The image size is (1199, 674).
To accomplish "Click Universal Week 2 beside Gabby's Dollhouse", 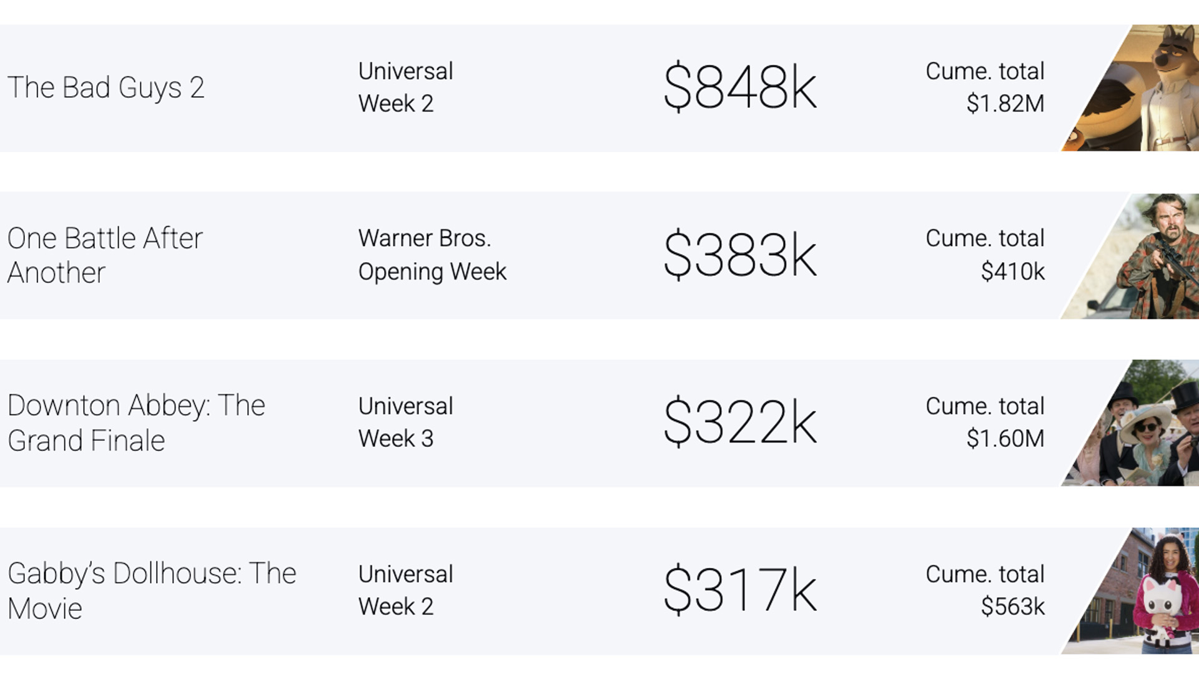I will (405, 590).
